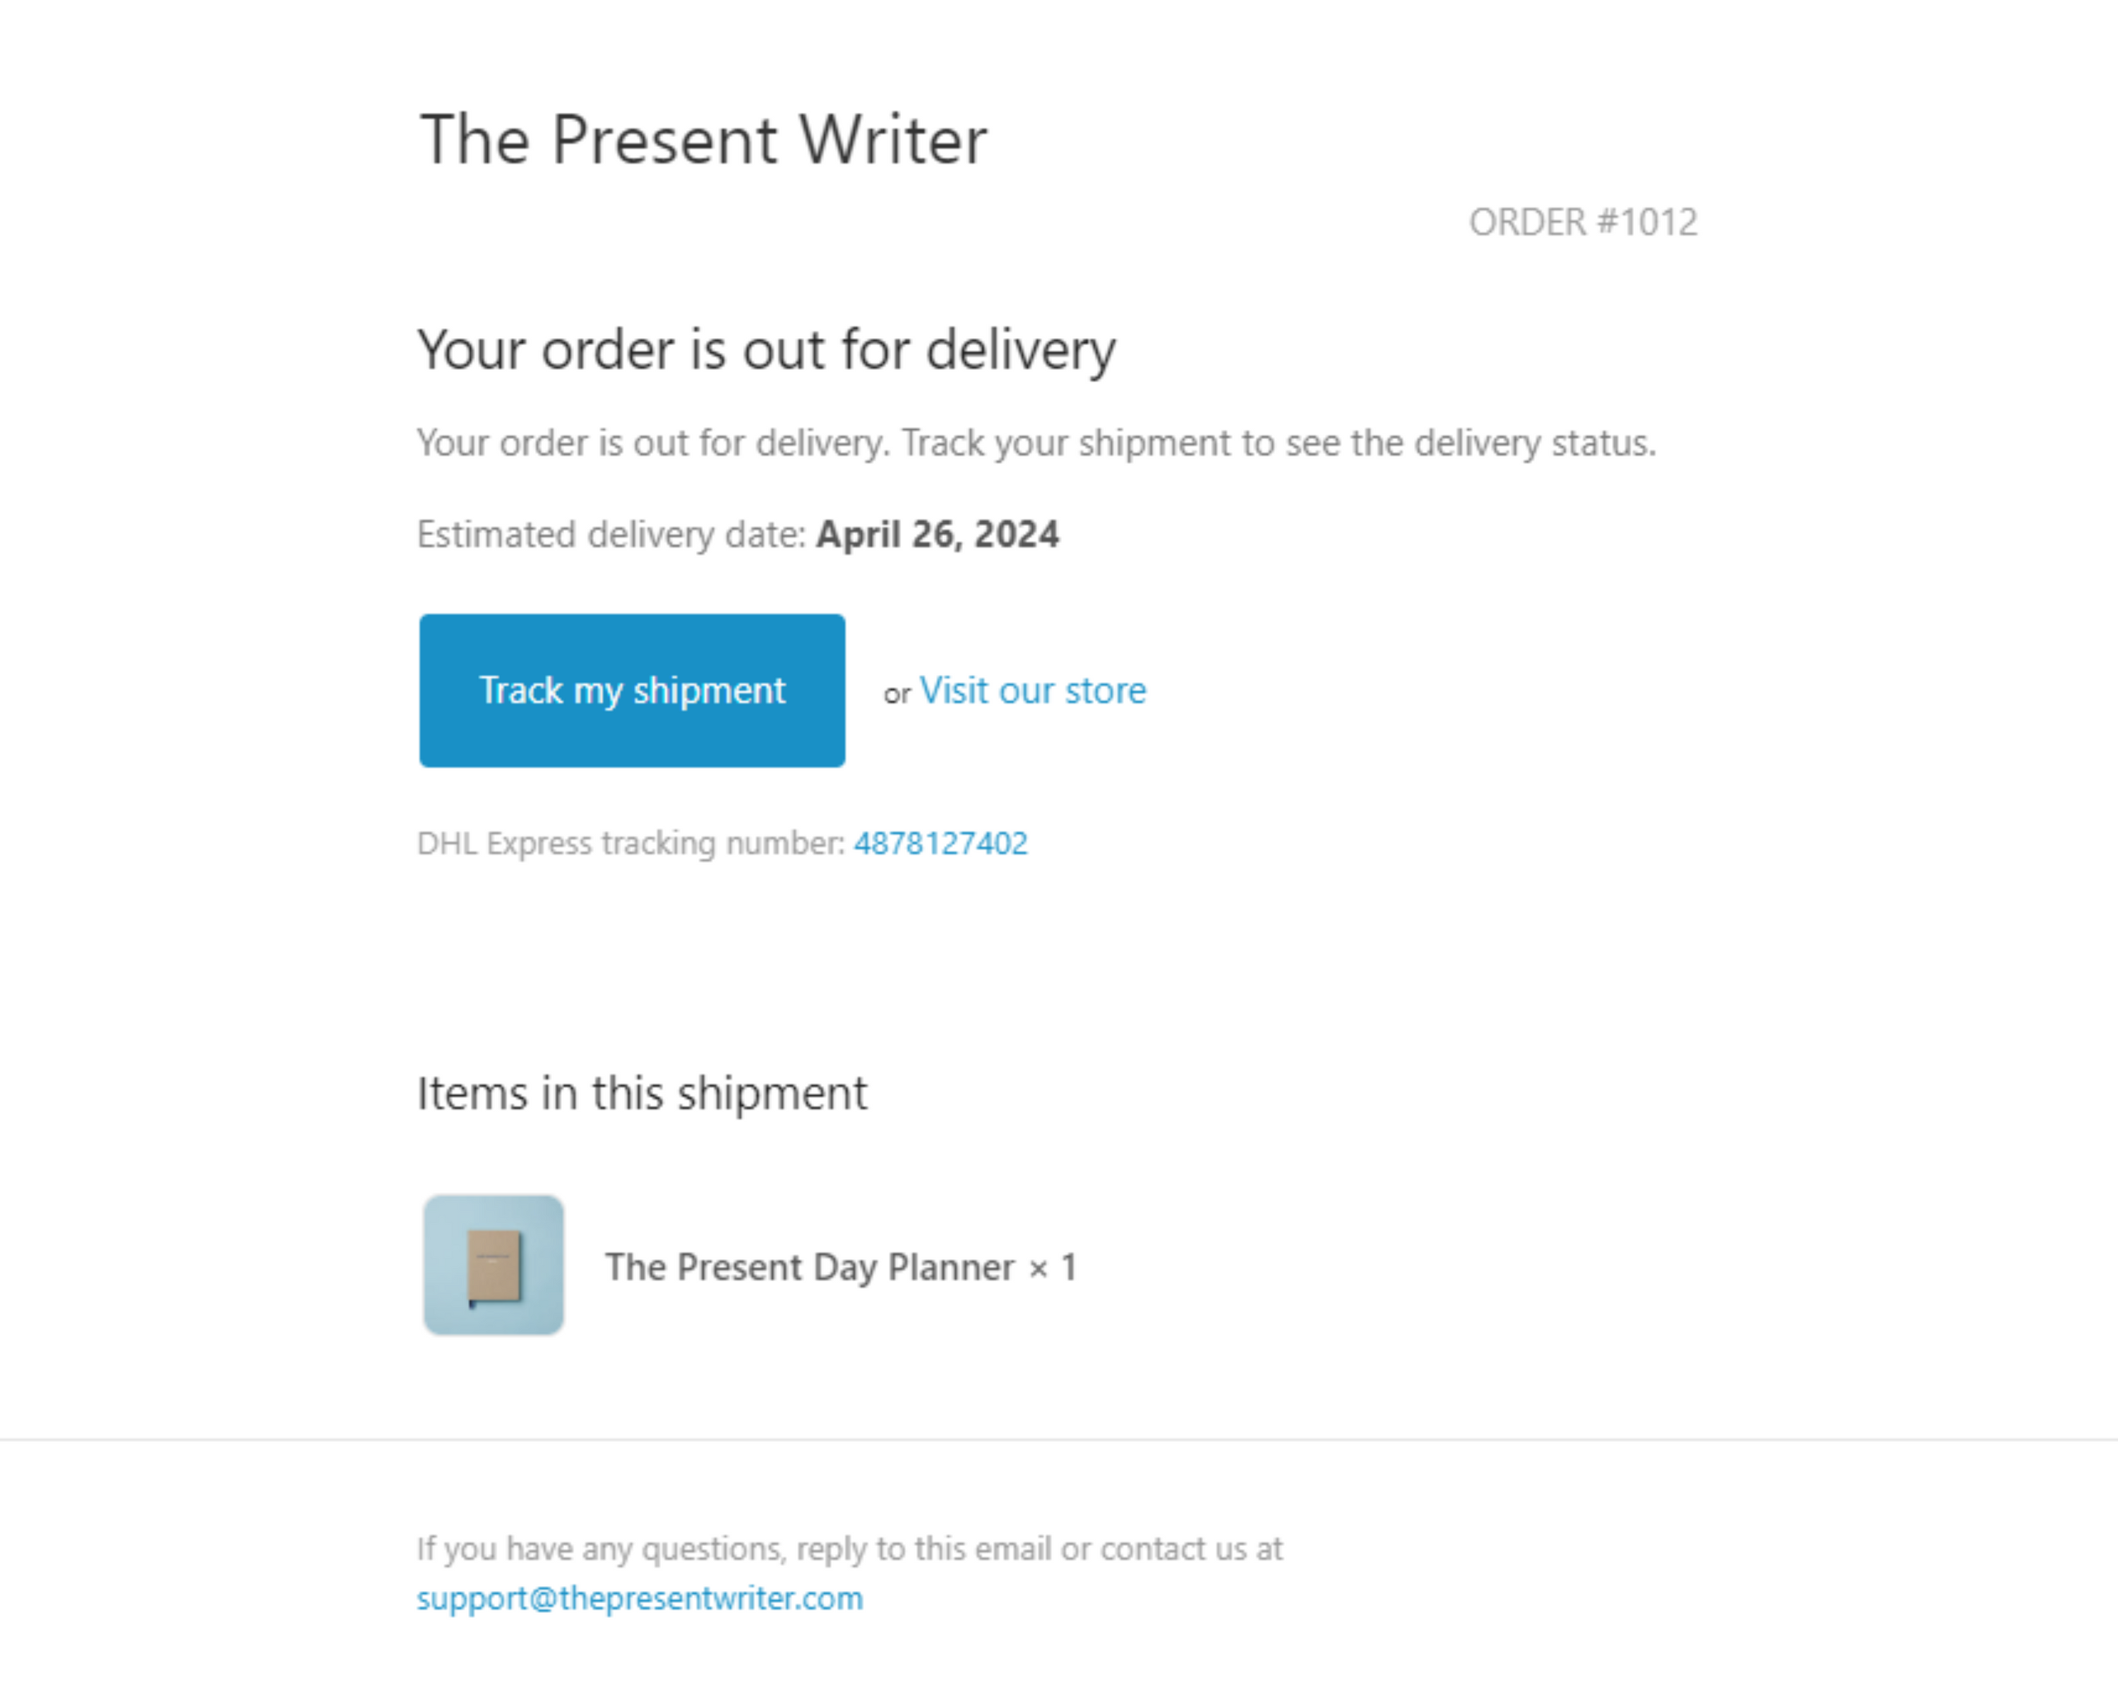The image size is (2118, 1694).
Task: Click the word 'or' beside the button
Action: [897, 695]
